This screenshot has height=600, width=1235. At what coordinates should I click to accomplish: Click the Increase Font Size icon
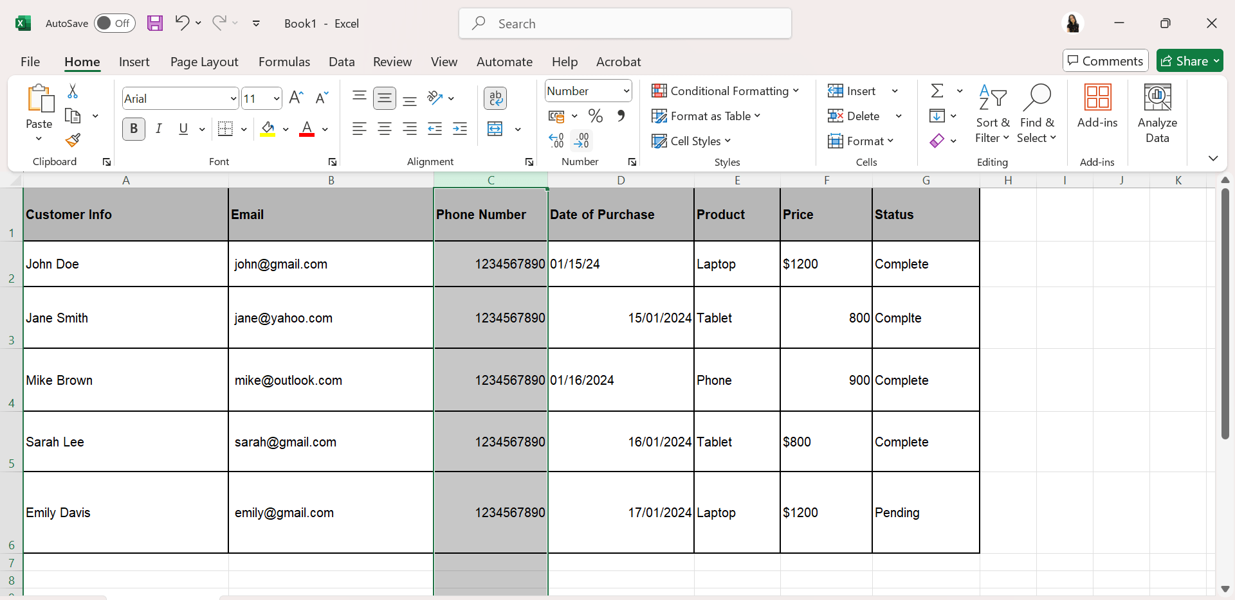(x=296, y=98)
